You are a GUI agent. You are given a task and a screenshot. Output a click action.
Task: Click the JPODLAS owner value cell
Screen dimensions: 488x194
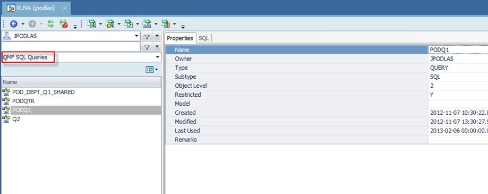coord(458,59)
